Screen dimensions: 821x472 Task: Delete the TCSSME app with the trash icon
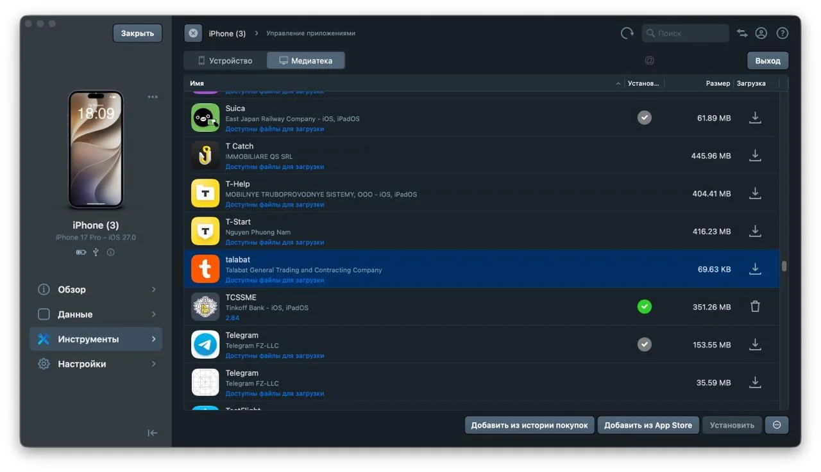click(755, 307)
